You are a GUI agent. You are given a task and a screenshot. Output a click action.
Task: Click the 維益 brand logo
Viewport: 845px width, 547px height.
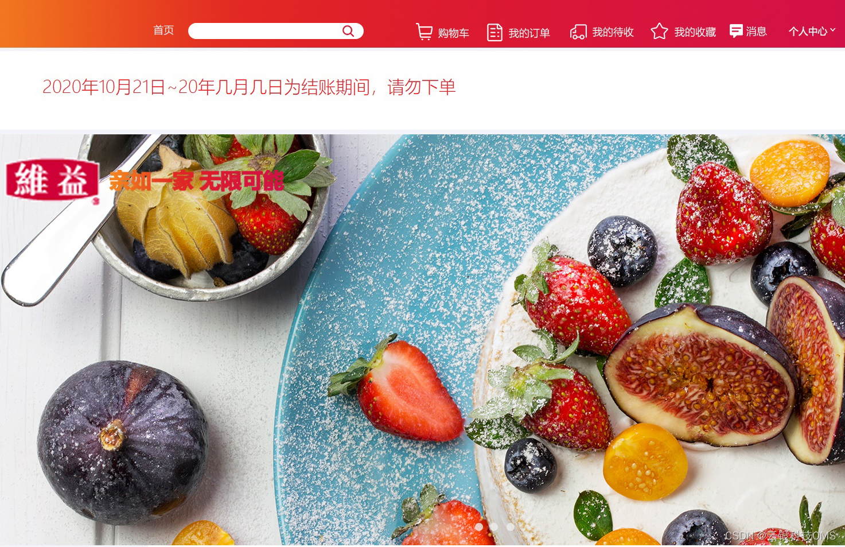coord(52,180)
